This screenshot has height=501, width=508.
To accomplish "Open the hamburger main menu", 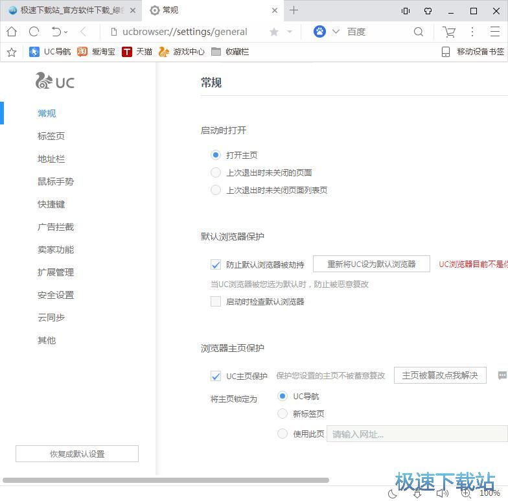I will point(495,32).
